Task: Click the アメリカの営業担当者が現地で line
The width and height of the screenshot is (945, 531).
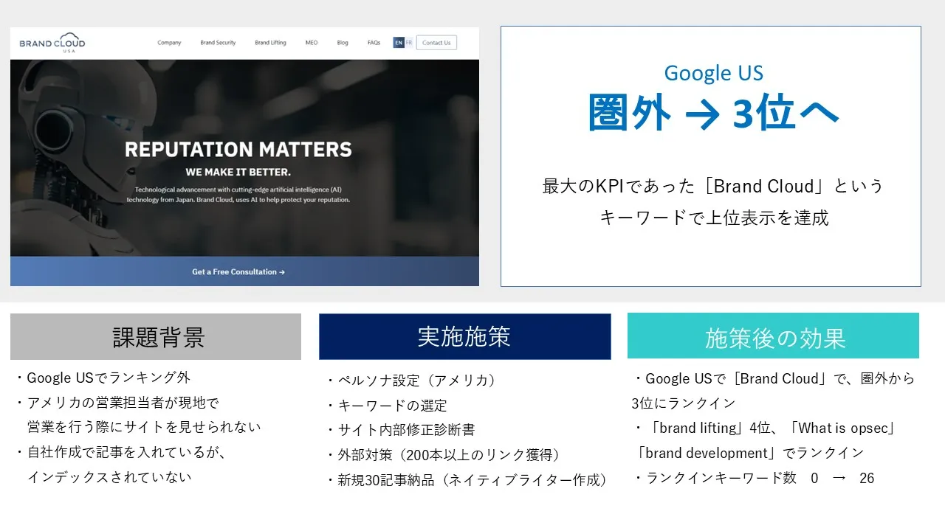Action: 117,403
